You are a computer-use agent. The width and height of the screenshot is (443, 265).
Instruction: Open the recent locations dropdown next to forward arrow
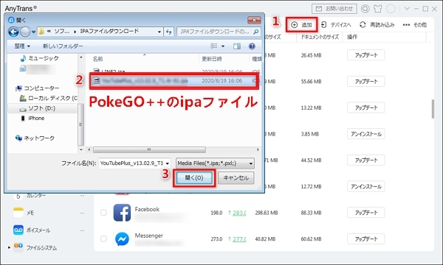(x=34, y=32)
